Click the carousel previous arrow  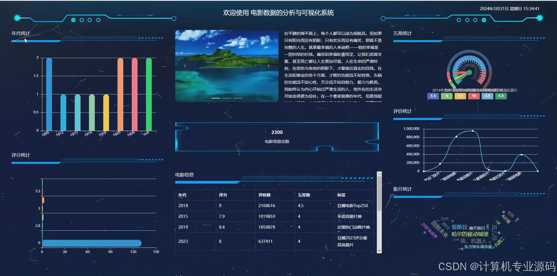tap(185, 66)
